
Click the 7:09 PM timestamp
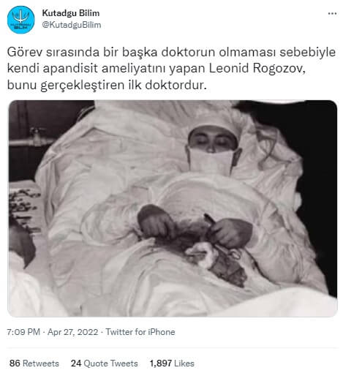coord(23,332)
